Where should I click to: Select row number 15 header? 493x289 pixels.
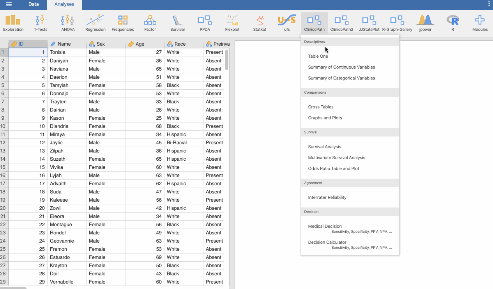pyautogui.click(x=4, y=167)
